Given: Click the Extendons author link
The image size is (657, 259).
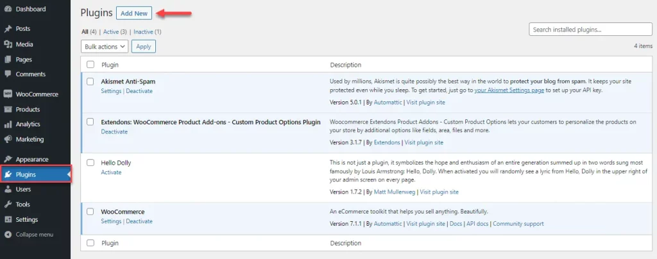Looking at the screenshot, I should coord(387,142).
